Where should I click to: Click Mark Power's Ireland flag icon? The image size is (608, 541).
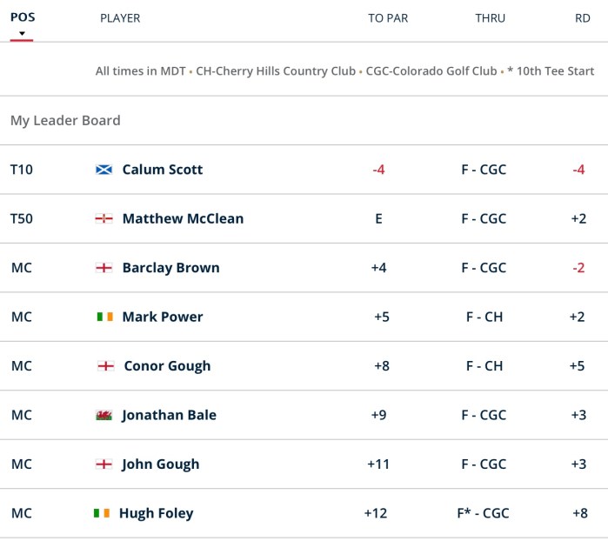(x=104, y=317)
